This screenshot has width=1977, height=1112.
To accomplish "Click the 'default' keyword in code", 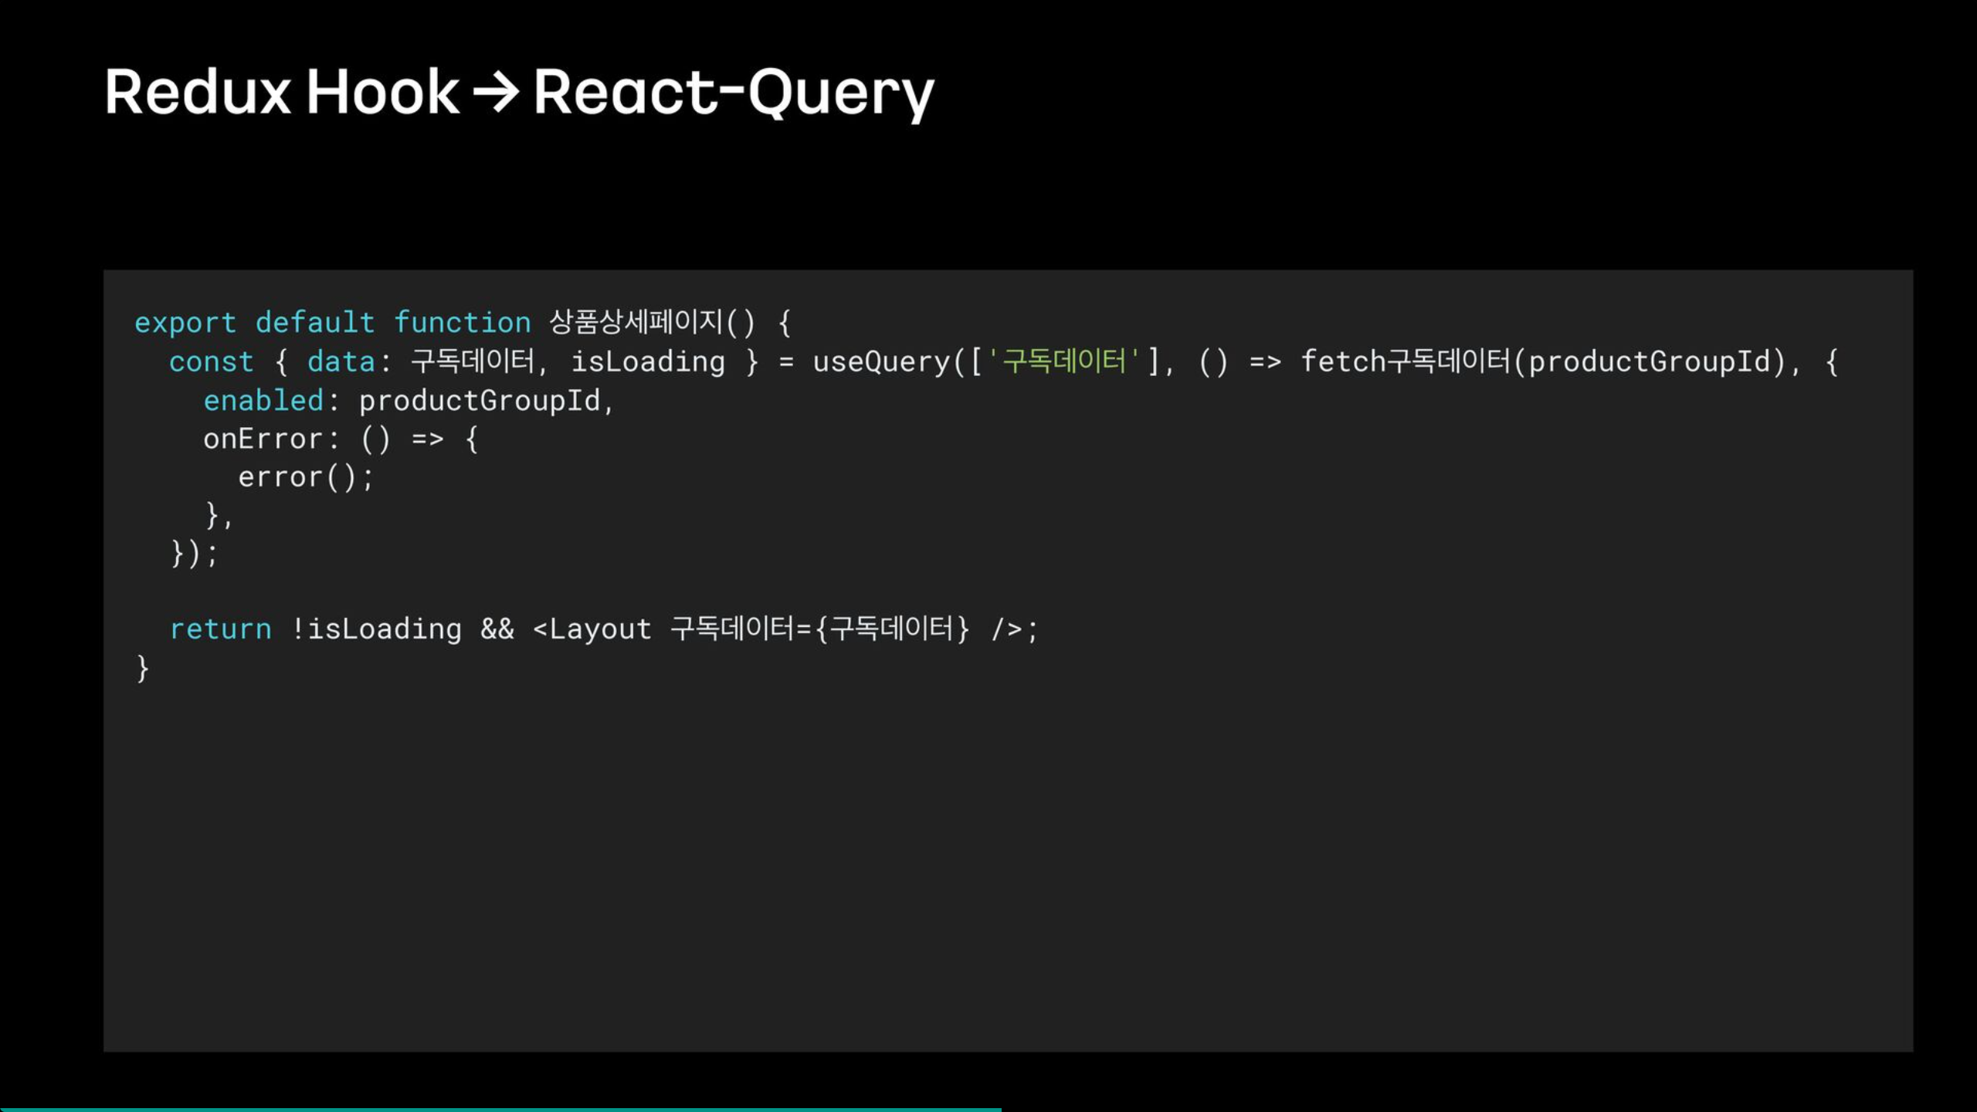I will pyautogui.click(x=315, y=323).
